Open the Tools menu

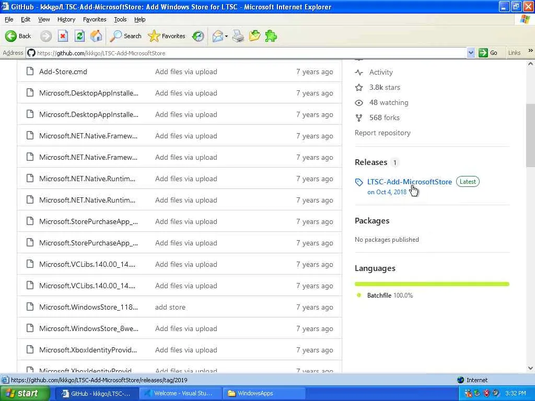click(x=120, y=19)
